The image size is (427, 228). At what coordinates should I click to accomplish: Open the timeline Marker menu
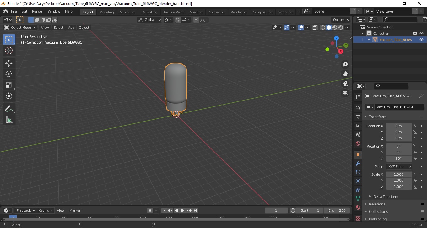[x=75, y=210]
